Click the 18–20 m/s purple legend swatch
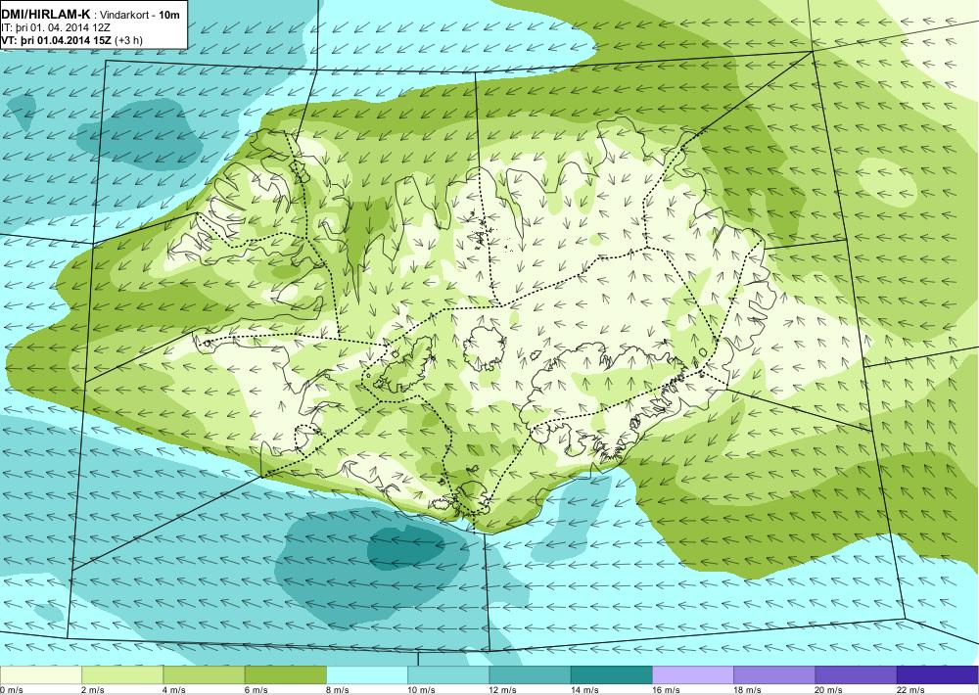979x695 pixels. click(774, 675)
